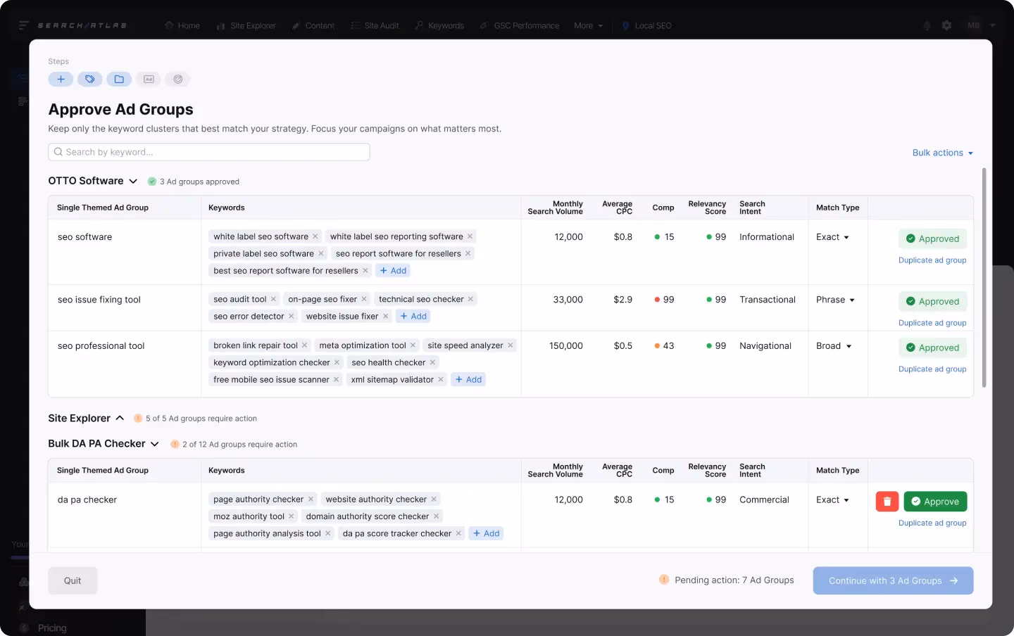Click the folder step icon
Viewport: 1014px width, 636px height.
(x=119, y=79)
